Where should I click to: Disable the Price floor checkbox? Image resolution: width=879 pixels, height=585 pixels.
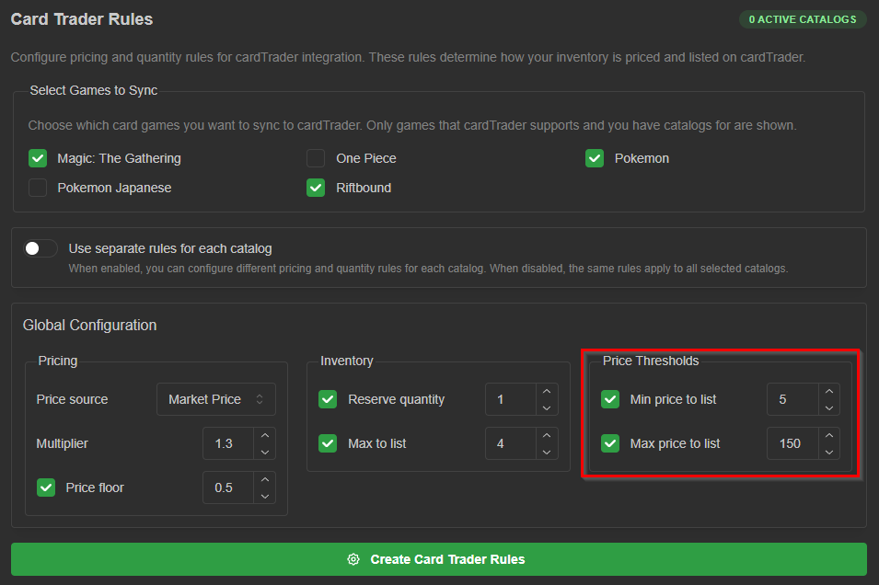46,487
